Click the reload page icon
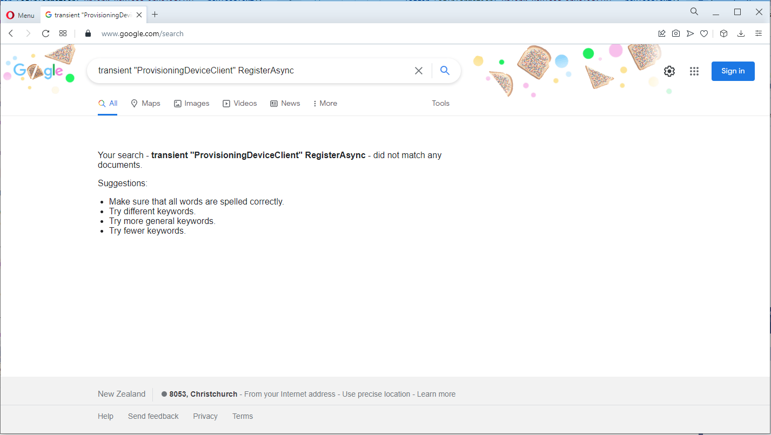The height and width of the screenshot is (435, 771). [46, 33]
